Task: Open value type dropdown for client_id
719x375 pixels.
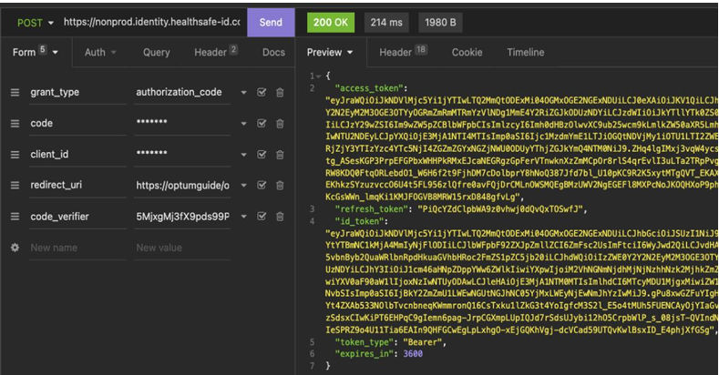Action: (x=243, y=155)
